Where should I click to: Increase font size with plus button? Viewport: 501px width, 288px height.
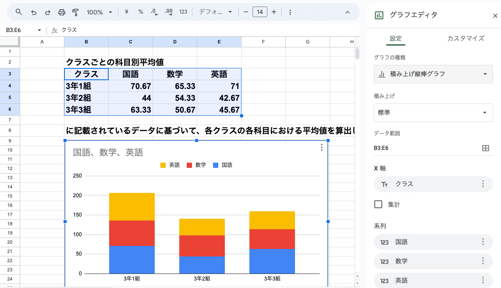[274, 12]
